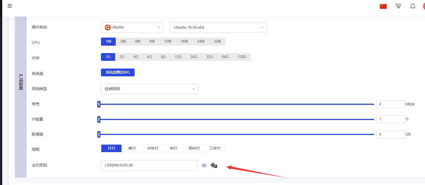The image size is (425, 185).
Task: Expand the 经典网络 network type dropdown
Action: [149, 89]
